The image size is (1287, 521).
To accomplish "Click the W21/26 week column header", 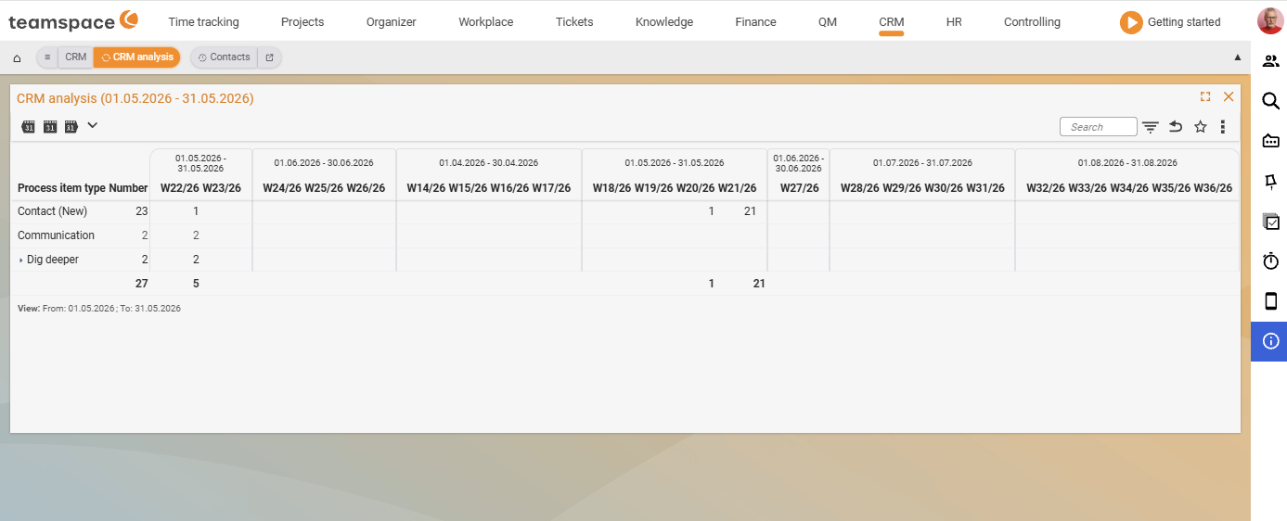I will coord(738,188).
